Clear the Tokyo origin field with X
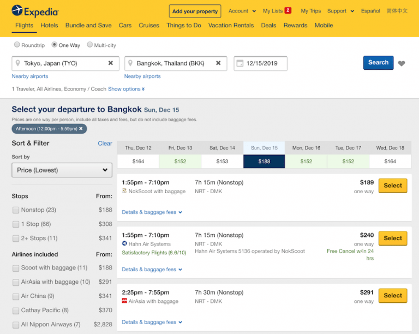The height and width of the screenshot is (334, 419). point(110,63)
